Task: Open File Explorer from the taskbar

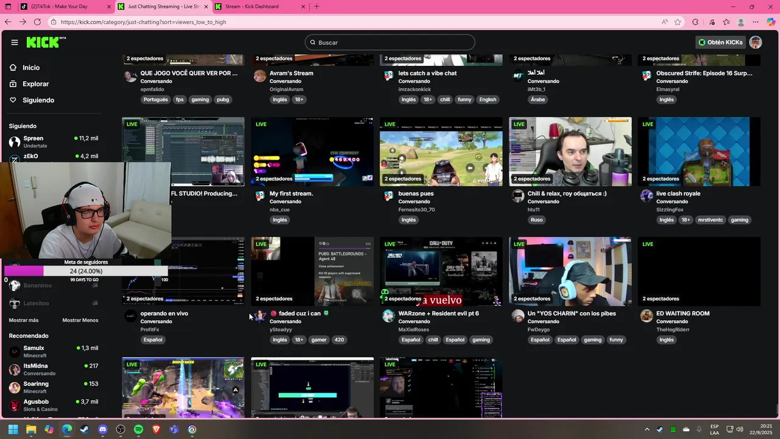Action: 31,429
